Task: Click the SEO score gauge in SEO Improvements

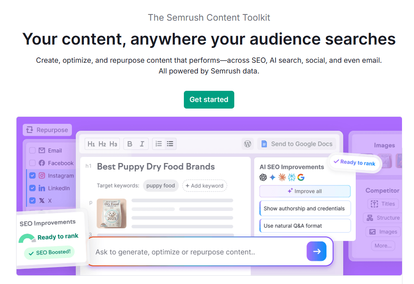Action: tap(27, 238)
